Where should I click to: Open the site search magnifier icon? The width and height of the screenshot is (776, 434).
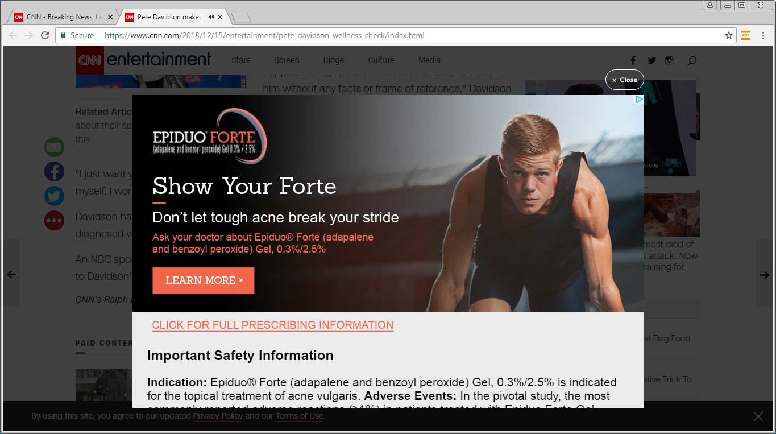(x=692, y=60)
